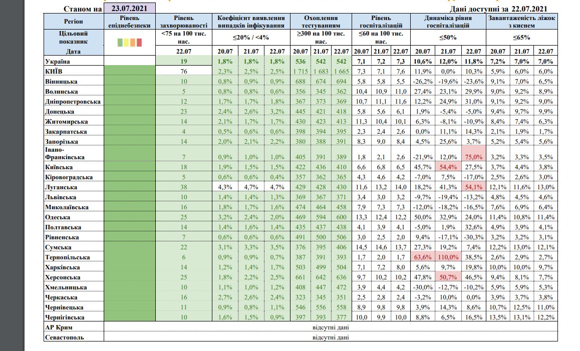The width and height of the screenshot is (580, 351).
Task: Click the 'Рівень госпіталізацій' column header
Action: pos(381,21)
